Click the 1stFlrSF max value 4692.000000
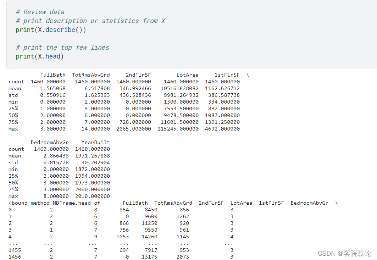The image size is (377, 260). [x=222, y=129]
